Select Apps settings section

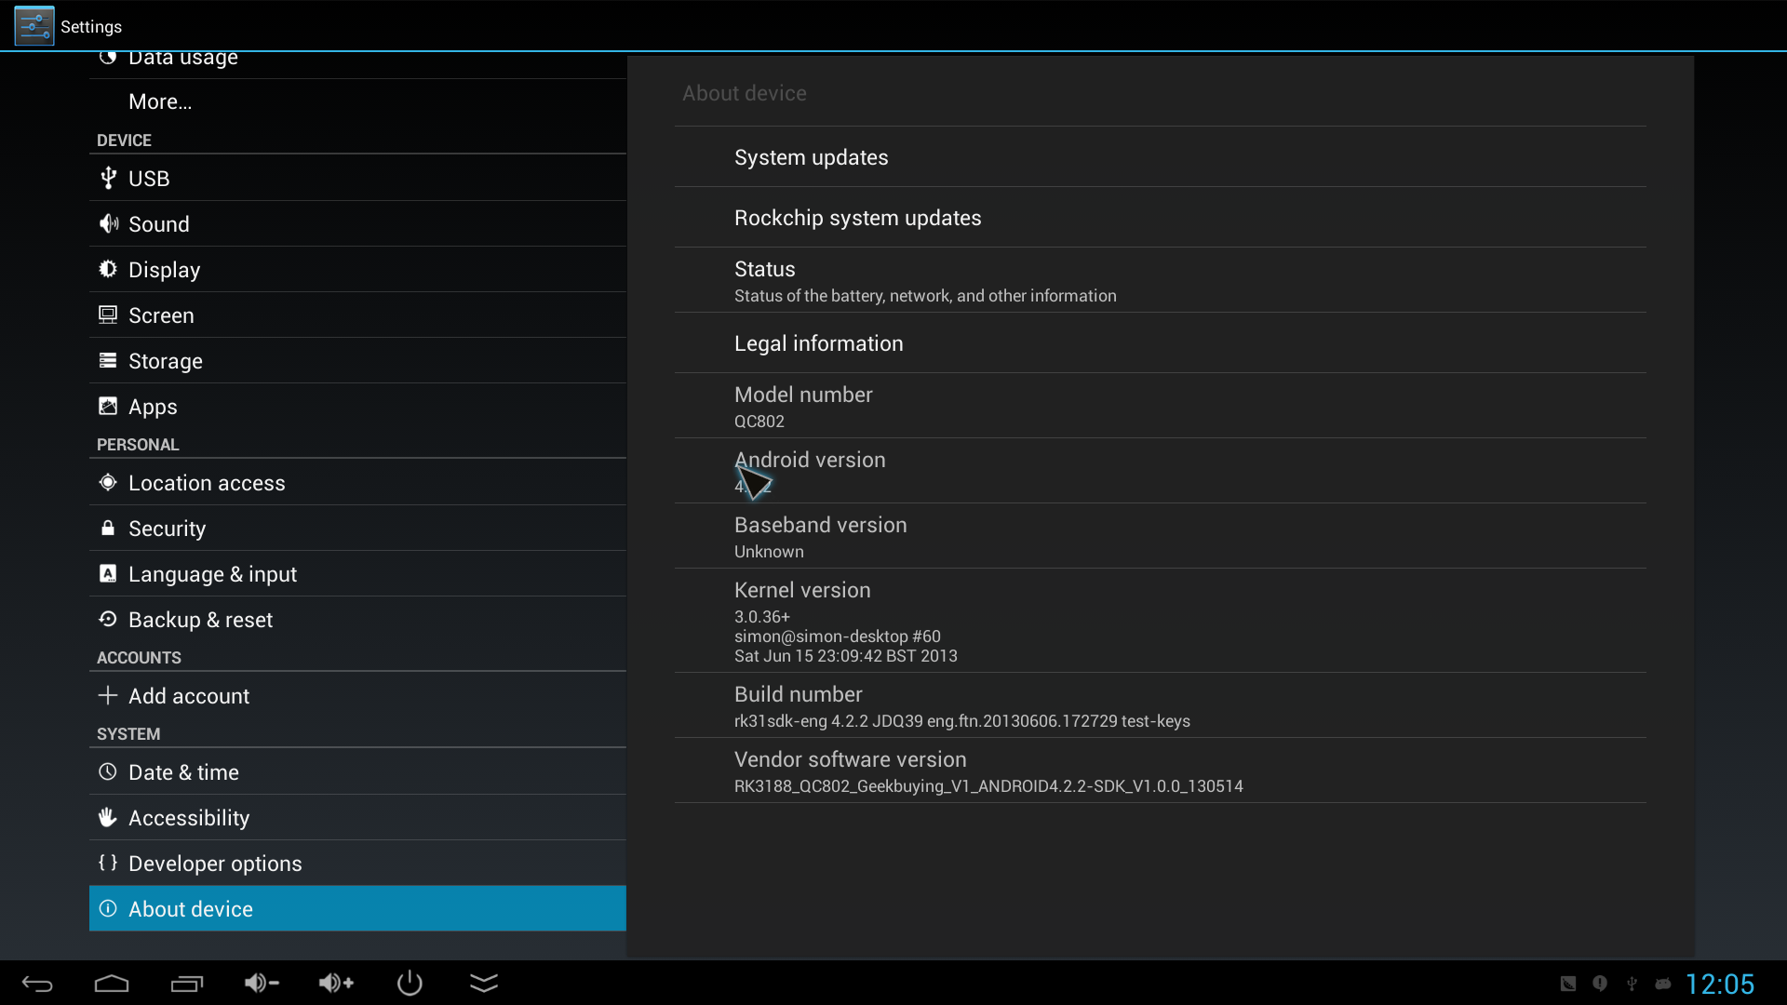tap(153, 406)
